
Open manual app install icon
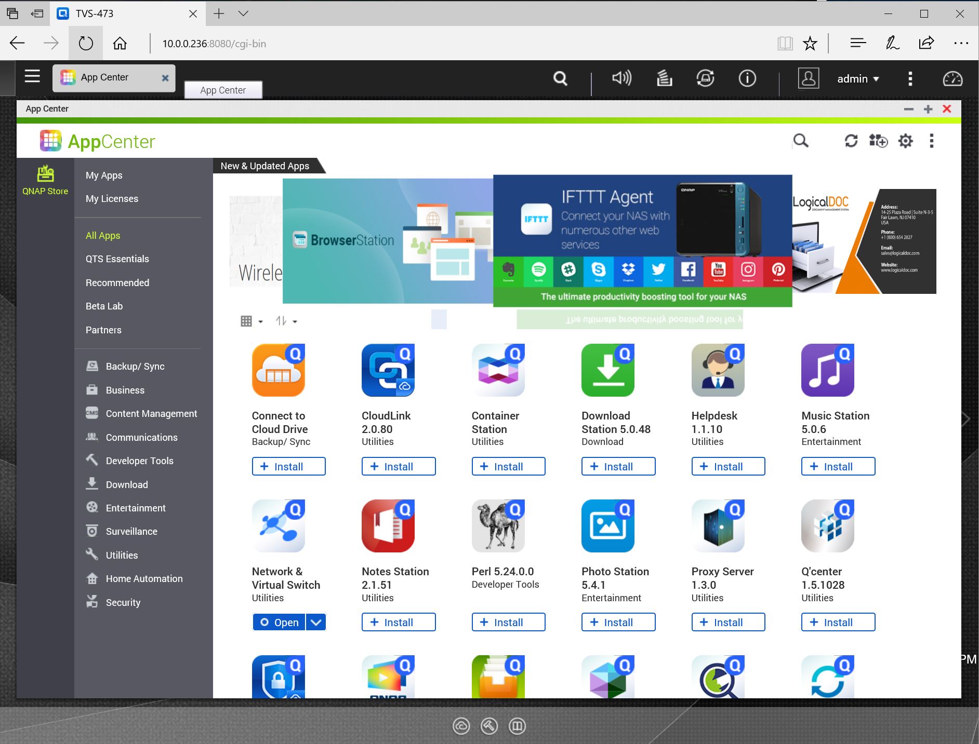878,141
